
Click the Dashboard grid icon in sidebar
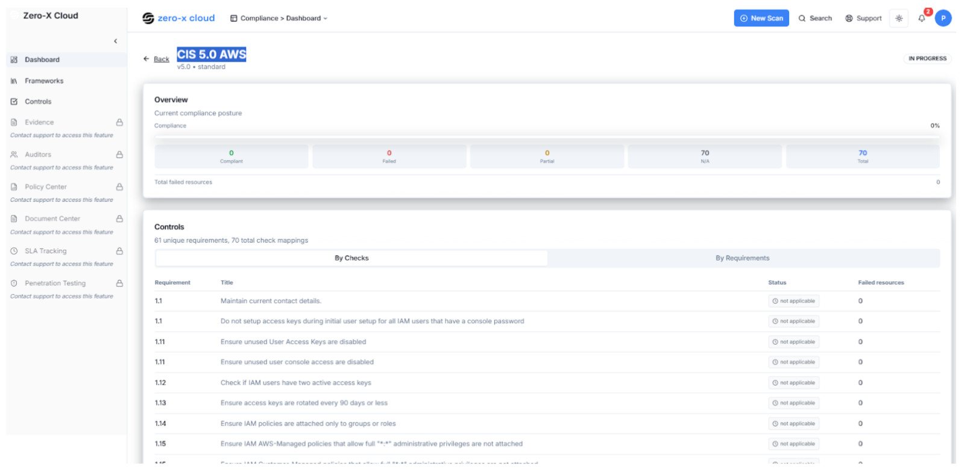tap(14, 60)
